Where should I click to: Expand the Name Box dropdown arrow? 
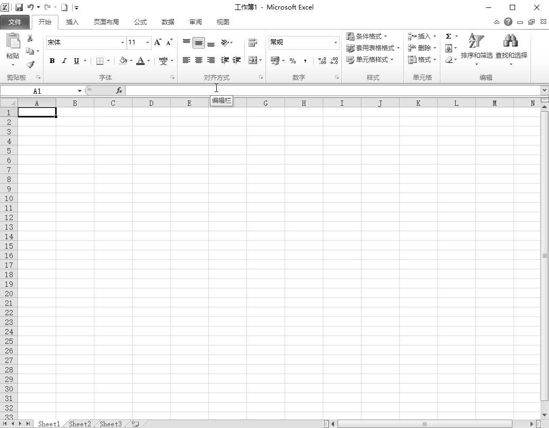tap(80, 91)
